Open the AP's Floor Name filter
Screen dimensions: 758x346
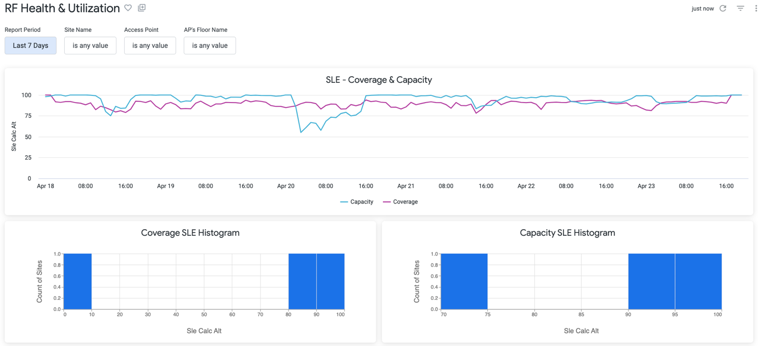tap(210, 46)
